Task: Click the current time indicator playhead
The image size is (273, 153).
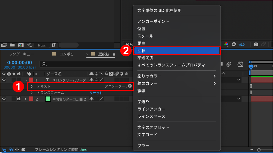Action: pos(251,67)
